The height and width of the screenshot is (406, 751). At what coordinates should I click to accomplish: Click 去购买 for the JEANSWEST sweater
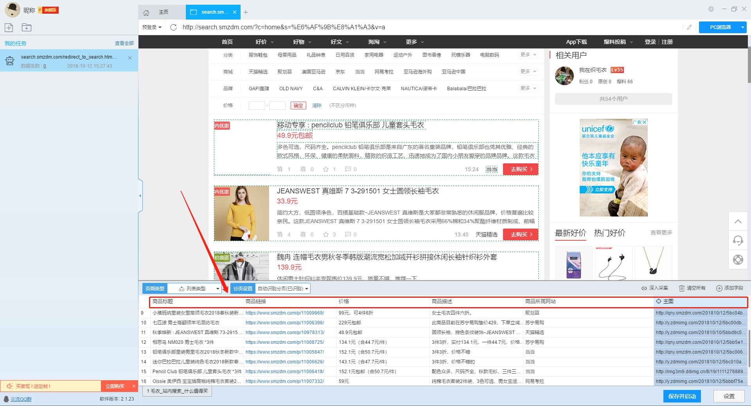[x=521, y=234]
